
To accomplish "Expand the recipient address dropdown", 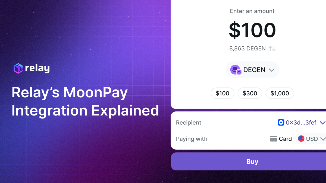I will tap(322, 123).
